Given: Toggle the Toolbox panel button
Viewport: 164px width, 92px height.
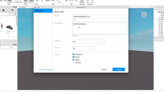Looking at the screenshot, I should point(31,1).
